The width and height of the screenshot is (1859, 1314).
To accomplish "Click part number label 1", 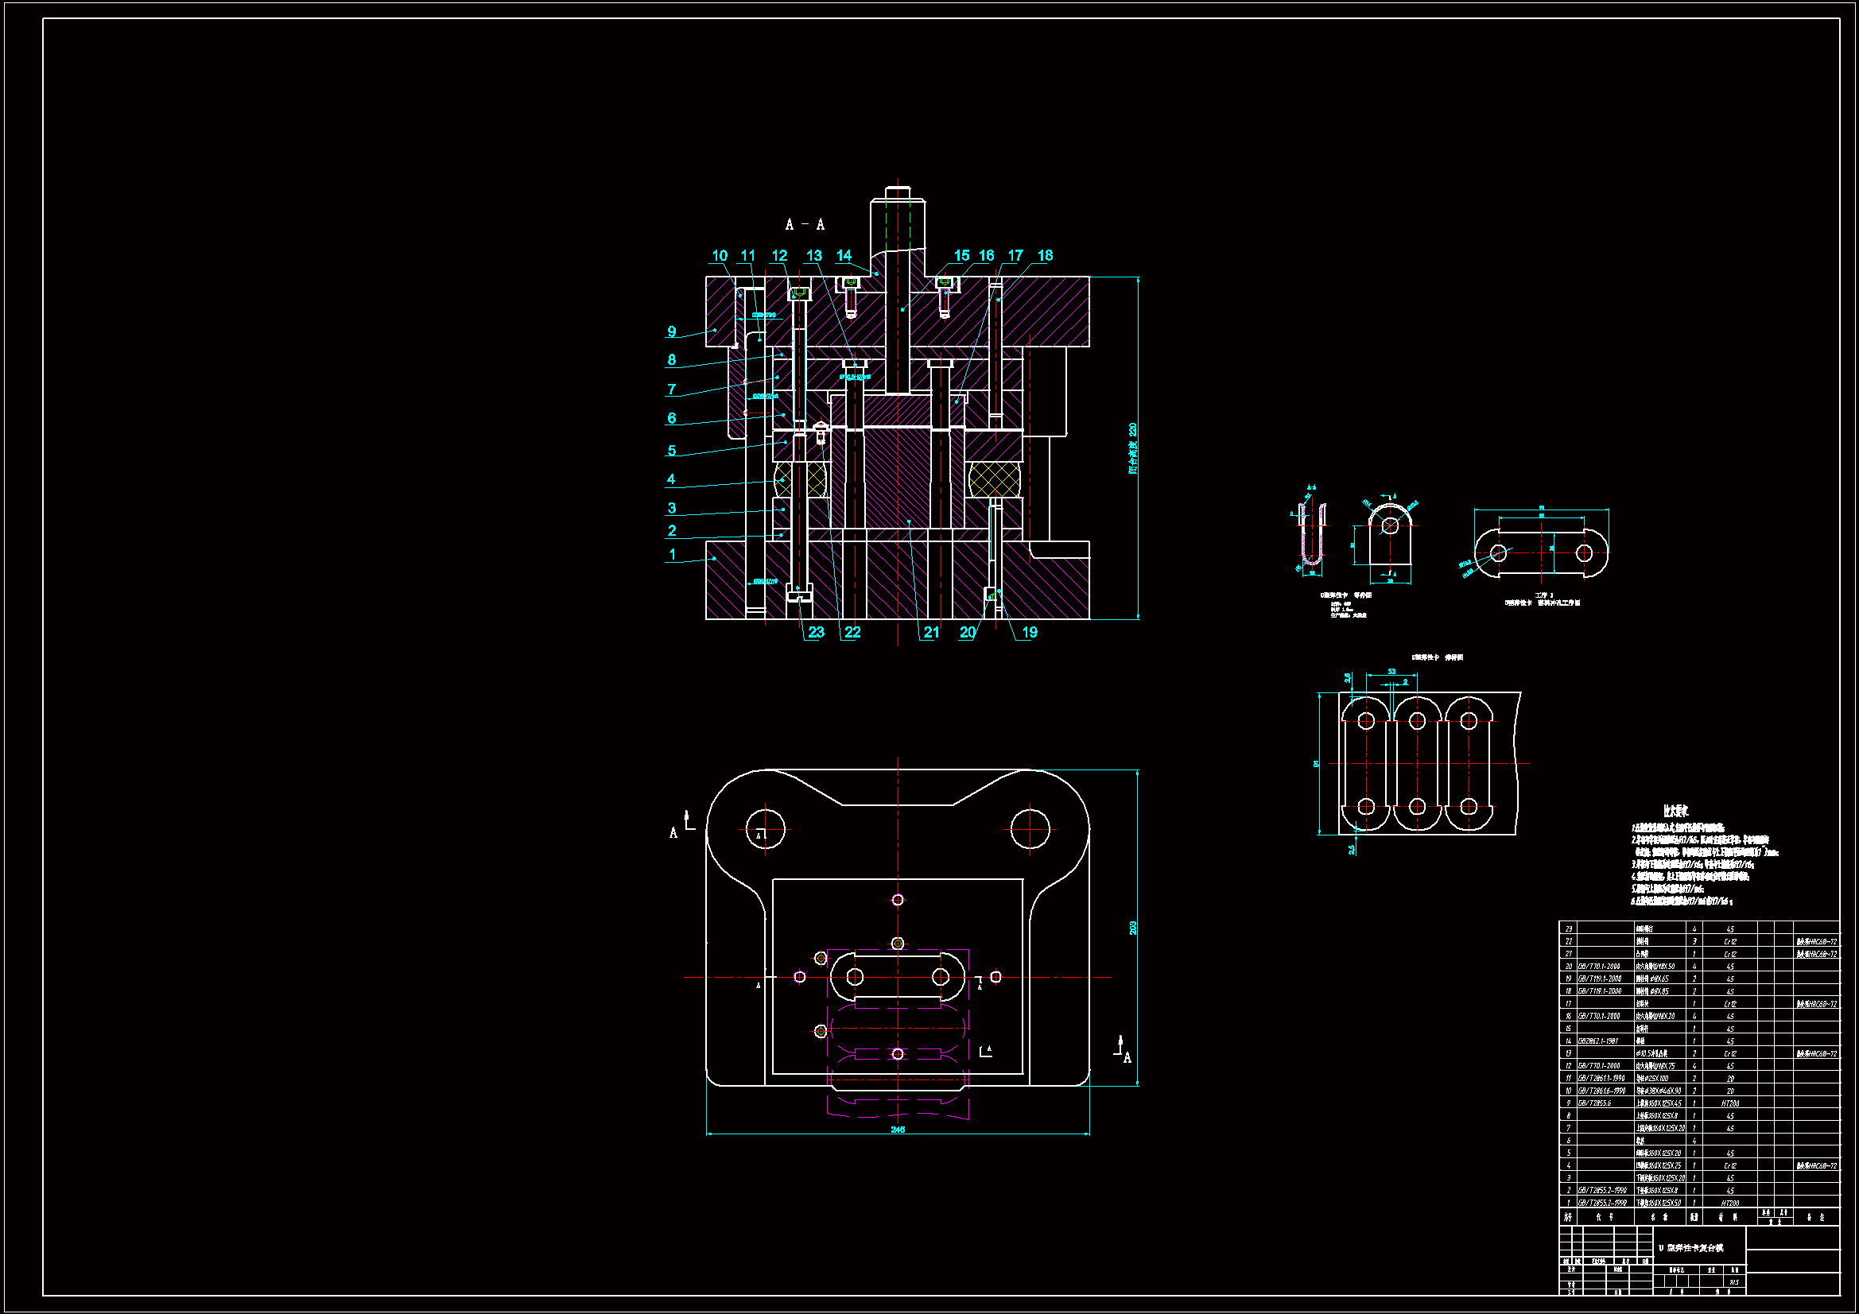I will (x=672, y=555).
